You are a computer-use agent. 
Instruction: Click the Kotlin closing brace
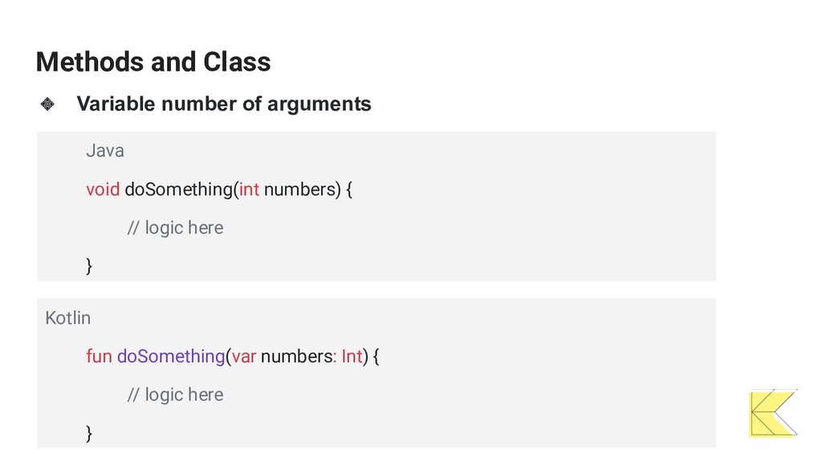point(88,433)
